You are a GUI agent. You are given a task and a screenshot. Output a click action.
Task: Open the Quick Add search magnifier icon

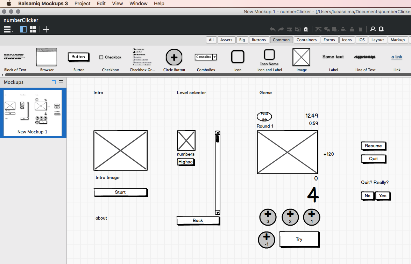coord(373,29)
